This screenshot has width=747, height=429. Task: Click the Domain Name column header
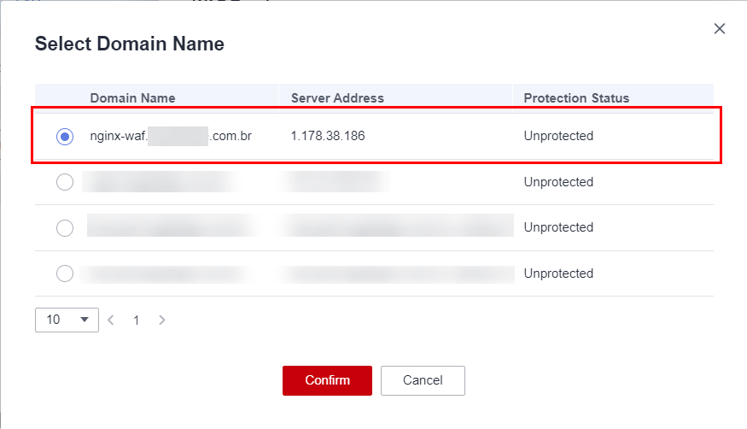[x=132, y=98]
